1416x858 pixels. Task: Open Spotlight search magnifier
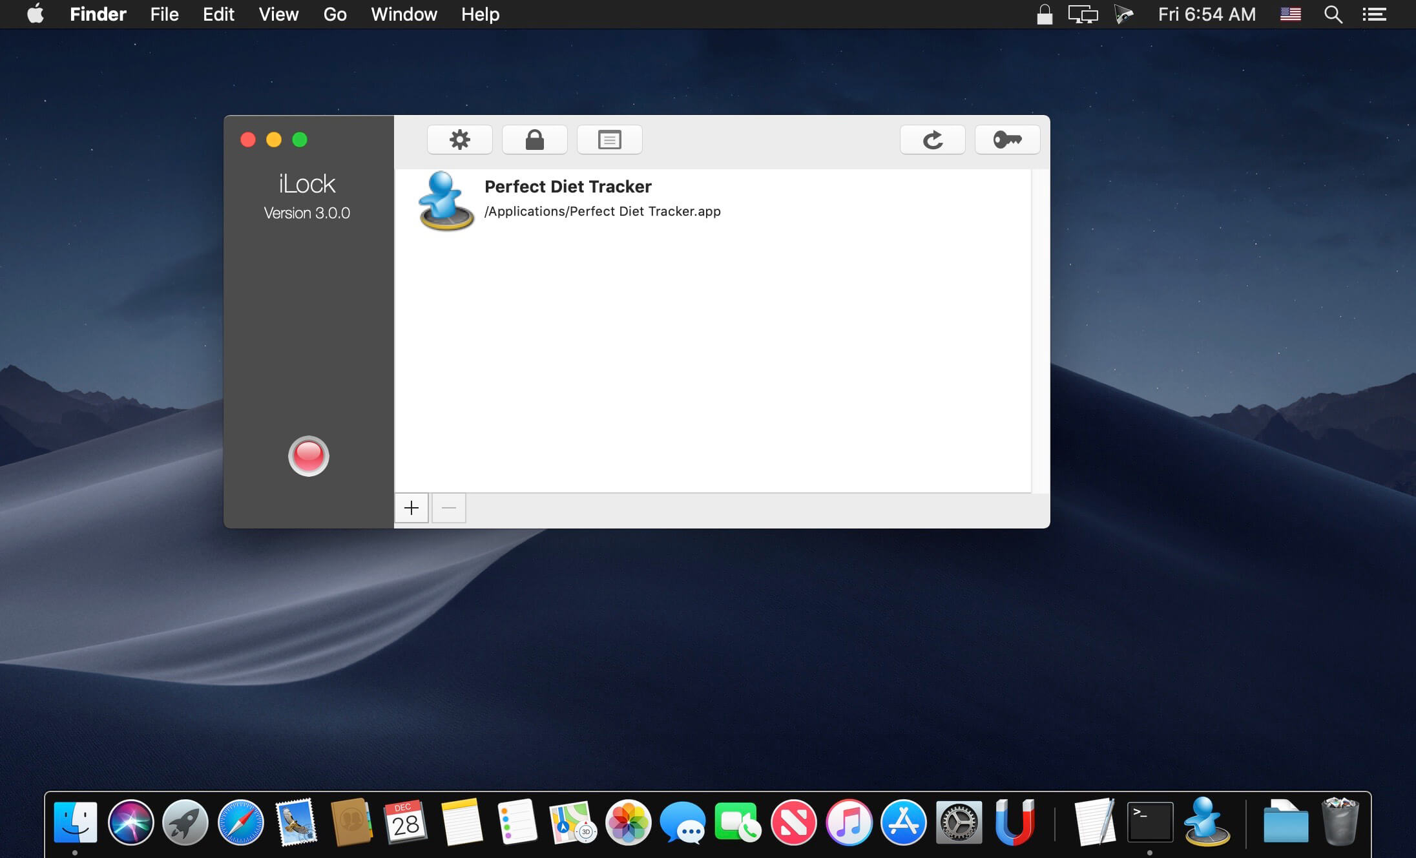pyautogui.click(x=1333, y=14)
